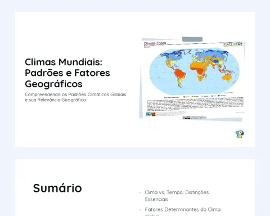Click the Creative Commons license badge
The height and width of the screenshot is (216, 270).
click(x=186, y=118)
